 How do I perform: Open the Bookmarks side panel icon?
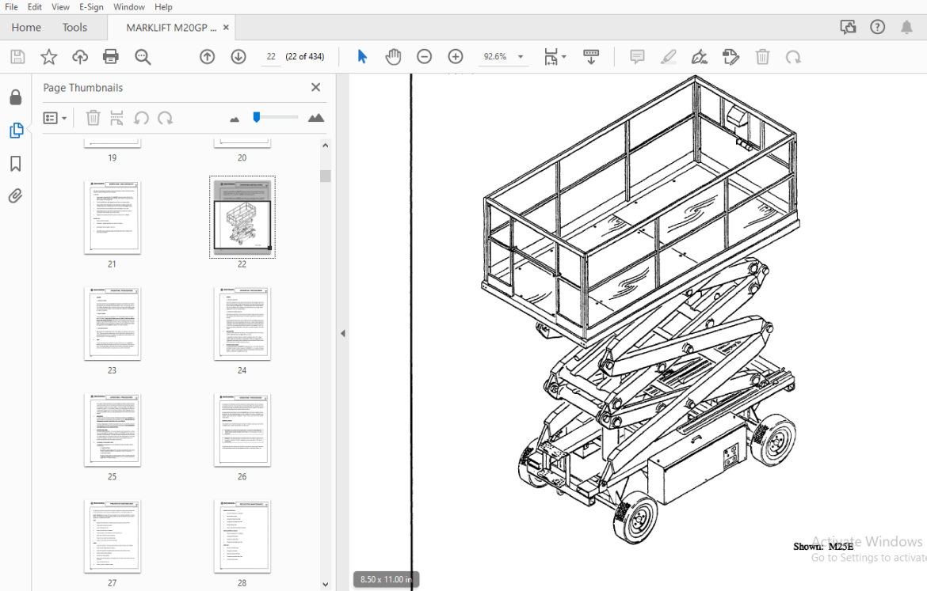(15, 164)
